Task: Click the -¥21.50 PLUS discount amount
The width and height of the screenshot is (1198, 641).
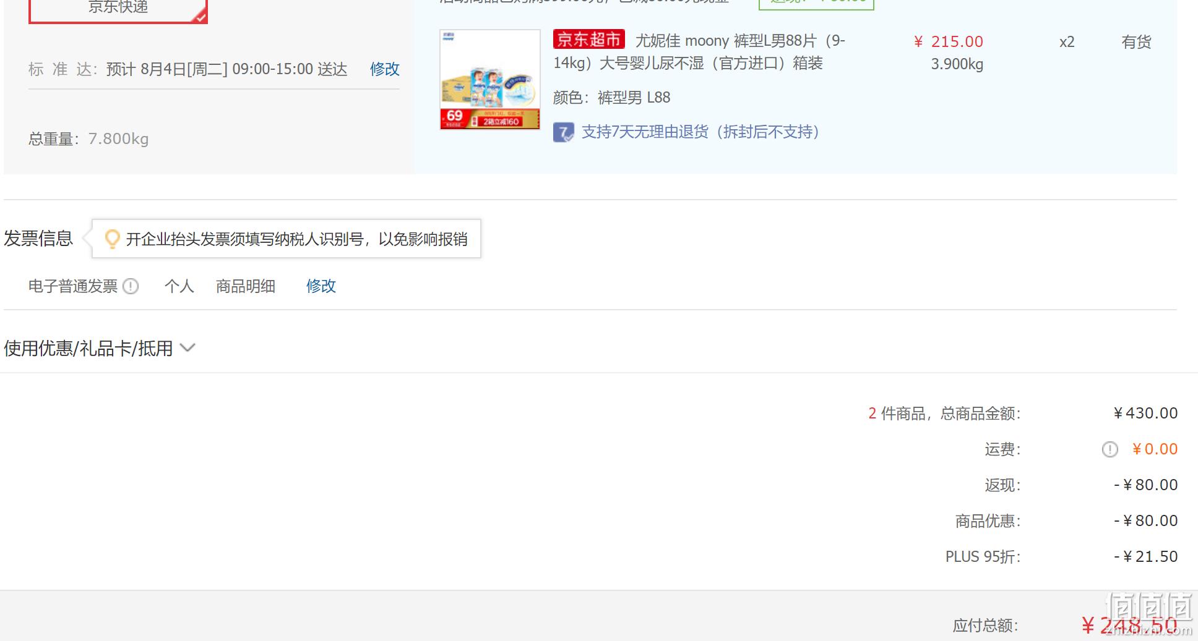Action: (x=1146, y=557)
